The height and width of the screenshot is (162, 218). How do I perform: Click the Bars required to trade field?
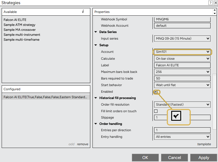(182, 78)
